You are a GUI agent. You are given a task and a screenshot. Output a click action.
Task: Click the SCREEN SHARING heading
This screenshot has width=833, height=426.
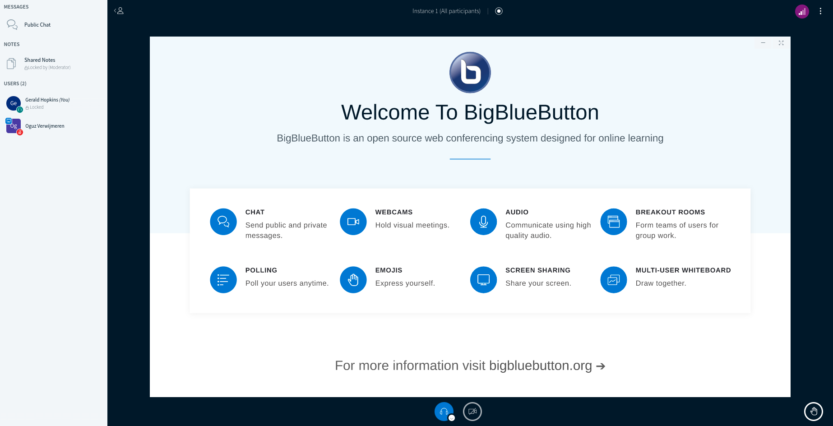[x=538, y=270]
